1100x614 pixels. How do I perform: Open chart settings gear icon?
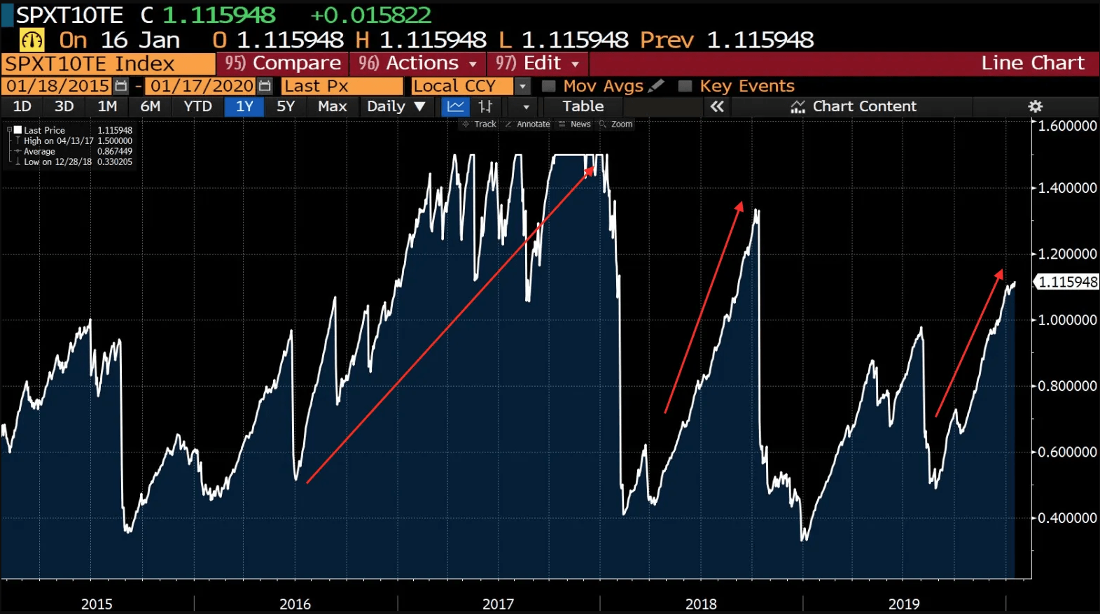coord(1036,106)
